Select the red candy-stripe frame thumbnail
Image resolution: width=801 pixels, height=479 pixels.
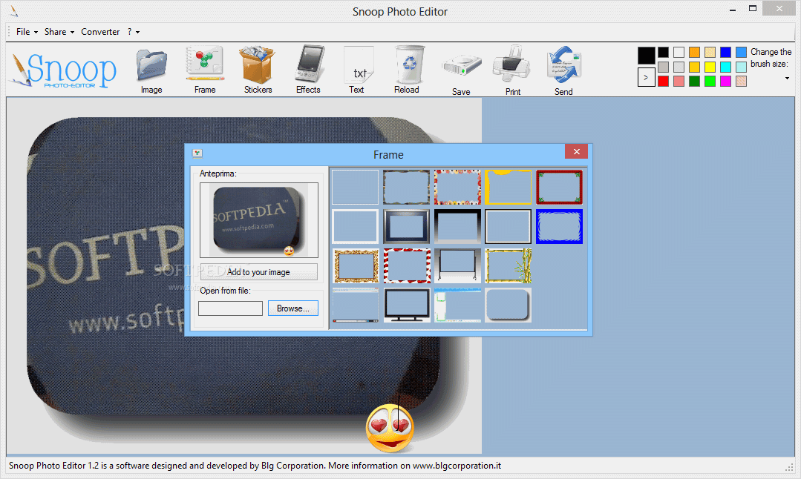(x=407, y=265)
